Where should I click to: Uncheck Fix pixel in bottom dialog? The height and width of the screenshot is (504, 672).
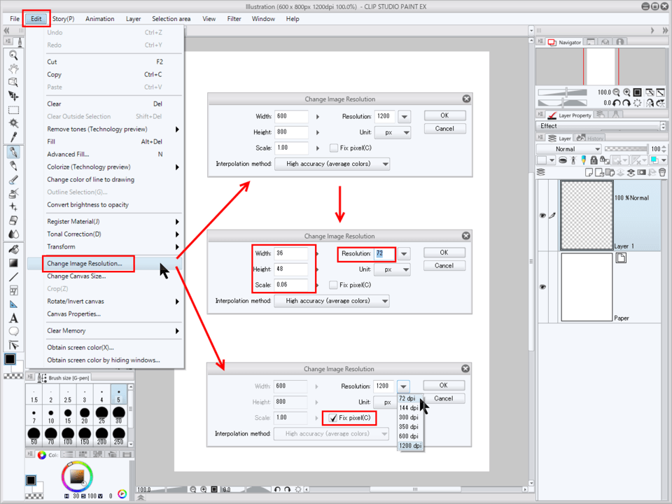(x=333, y=419)
